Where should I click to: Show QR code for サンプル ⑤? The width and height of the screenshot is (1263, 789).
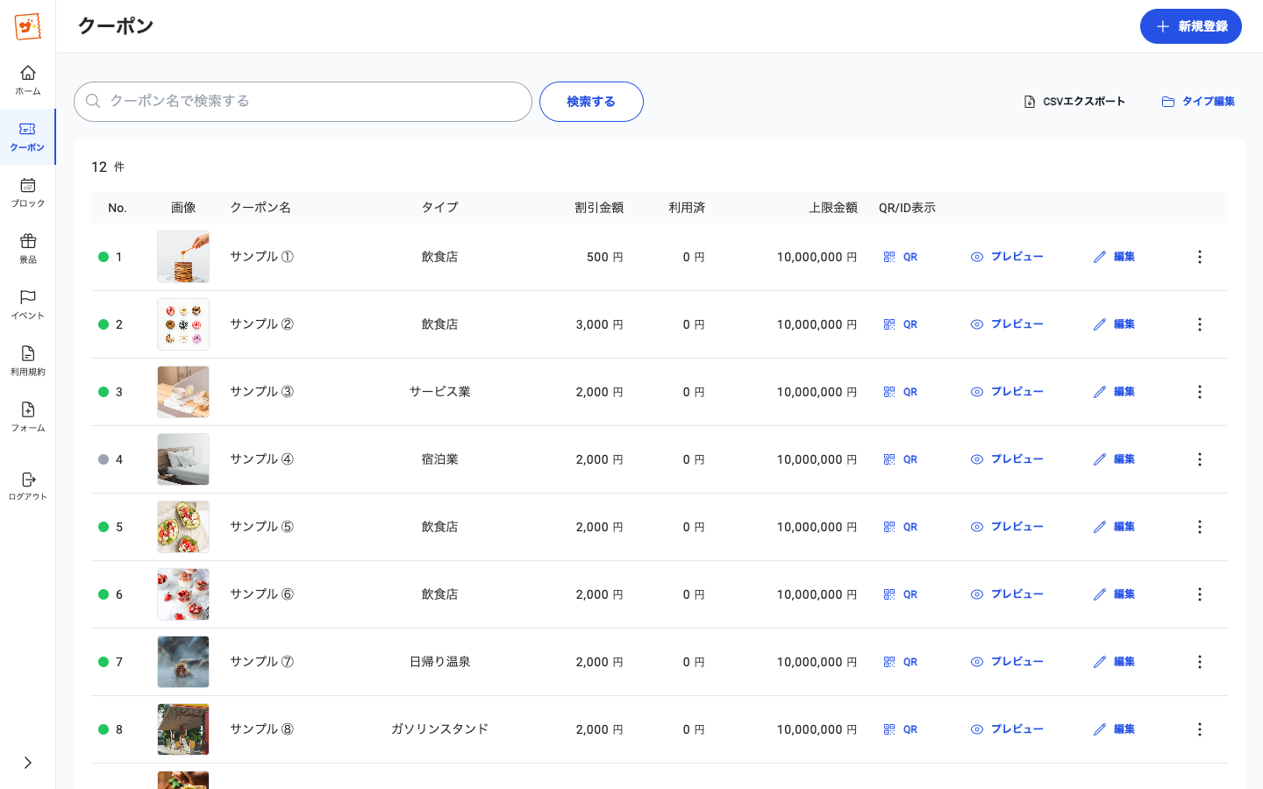click(x=900, y=527)
